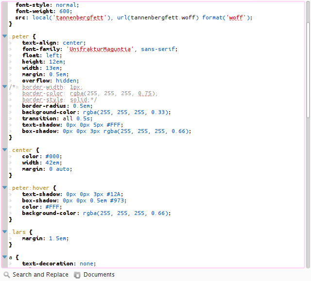Click the value '600' after font-weight
This screenshot has width=311, height=281.
(64, 11)
